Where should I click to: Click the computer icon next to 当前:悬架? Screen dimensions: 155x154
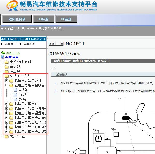[x=2, y=57]
